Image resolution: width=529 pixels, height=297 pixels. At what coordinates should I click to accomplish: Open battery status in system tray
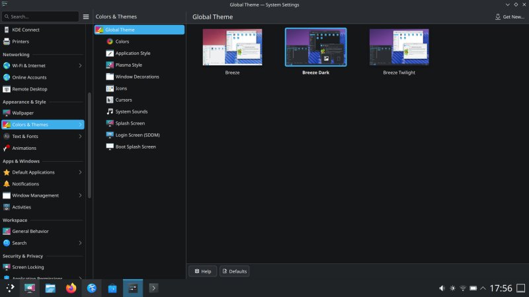[473, 288]
